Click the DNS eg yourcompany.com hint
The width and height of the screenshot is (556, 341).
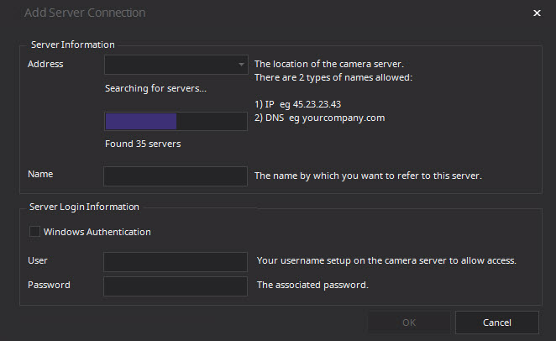(319, 118)
